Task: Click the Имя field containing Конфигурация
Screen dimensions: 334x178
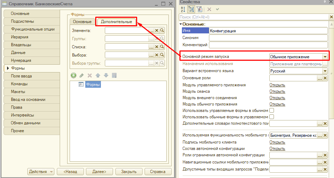Action: pyautogui.click(x=268, y=31)
